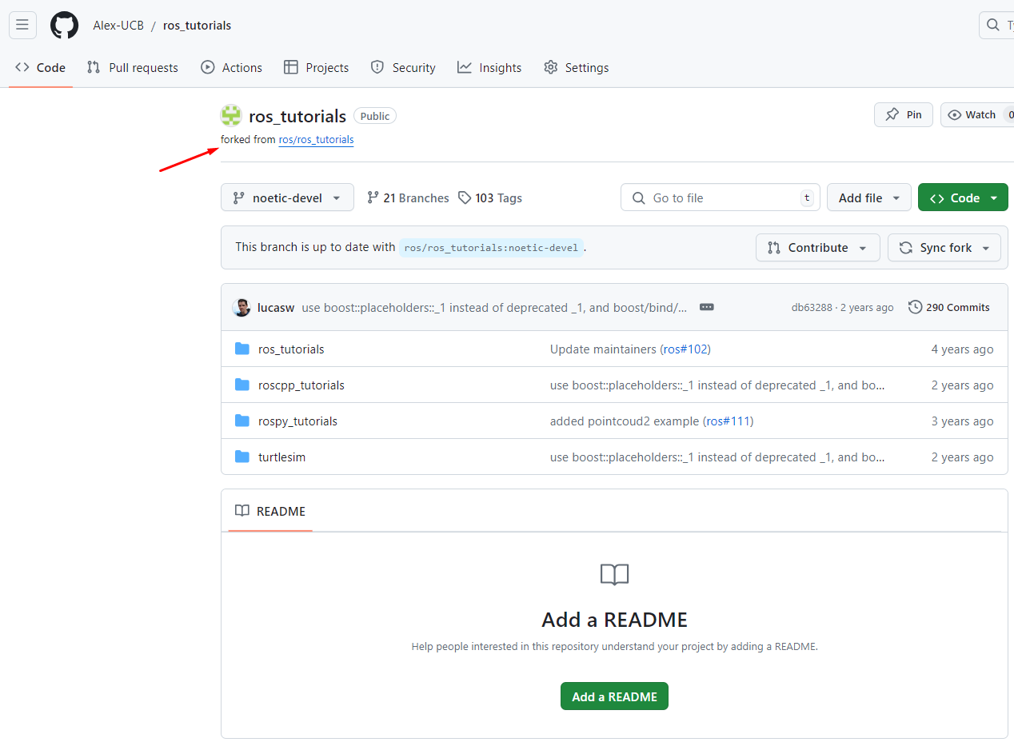Open commit db63288
The width and height of the screenshot is (1014, 746).
click(x=812, y=307)
